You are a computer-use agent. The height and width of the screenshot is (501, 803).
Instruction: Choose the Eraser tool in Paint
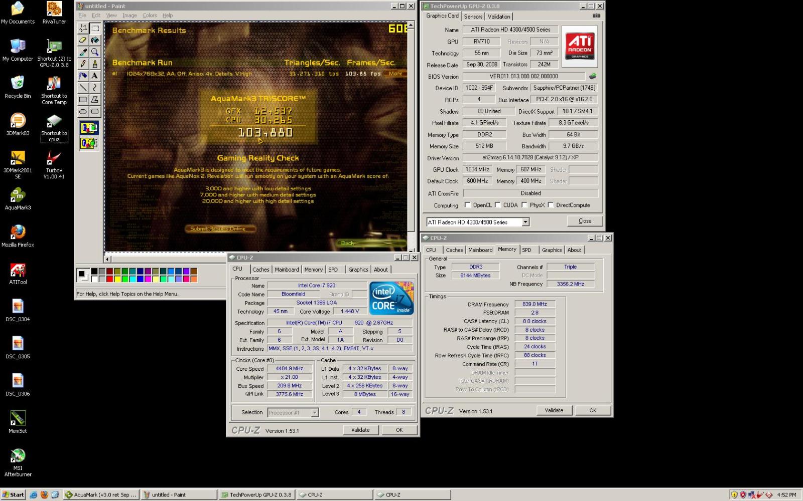pos(83,40)
